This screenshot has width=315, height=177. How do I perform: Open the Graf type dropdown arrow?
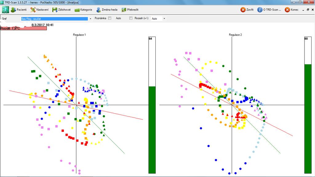point(90,19)
